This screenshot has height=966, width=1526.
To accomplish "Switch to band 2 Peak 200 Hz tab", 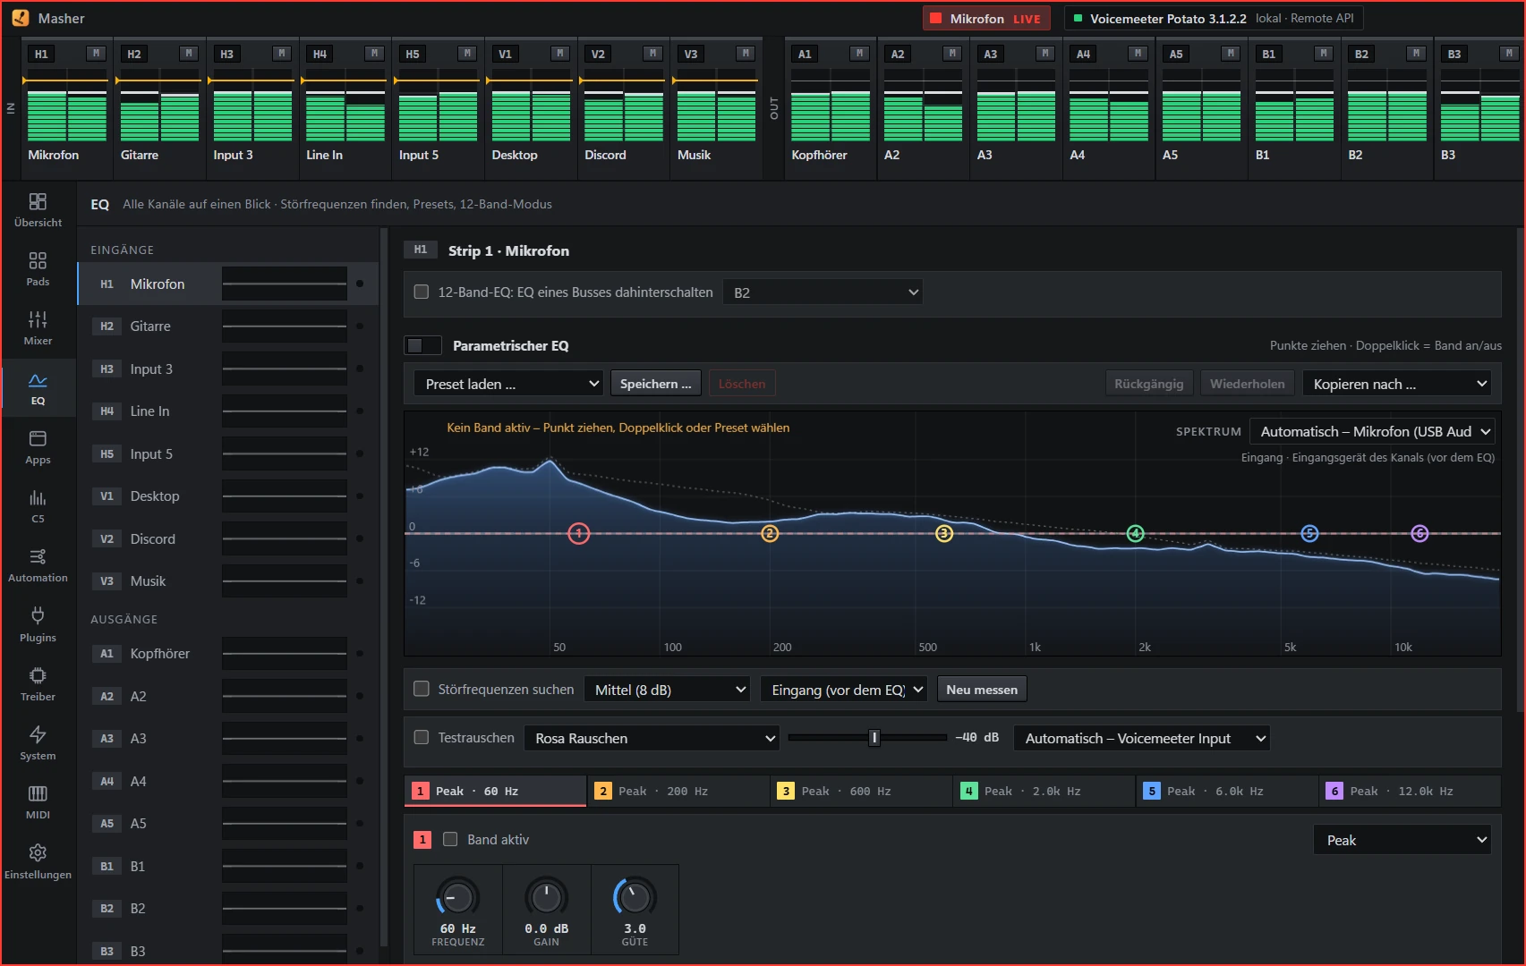I will tap(678, 791).
